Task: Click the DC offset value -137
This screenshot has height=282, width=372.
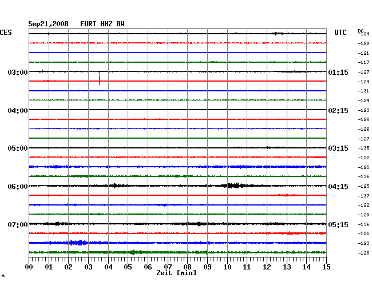Action: (363, 196)
